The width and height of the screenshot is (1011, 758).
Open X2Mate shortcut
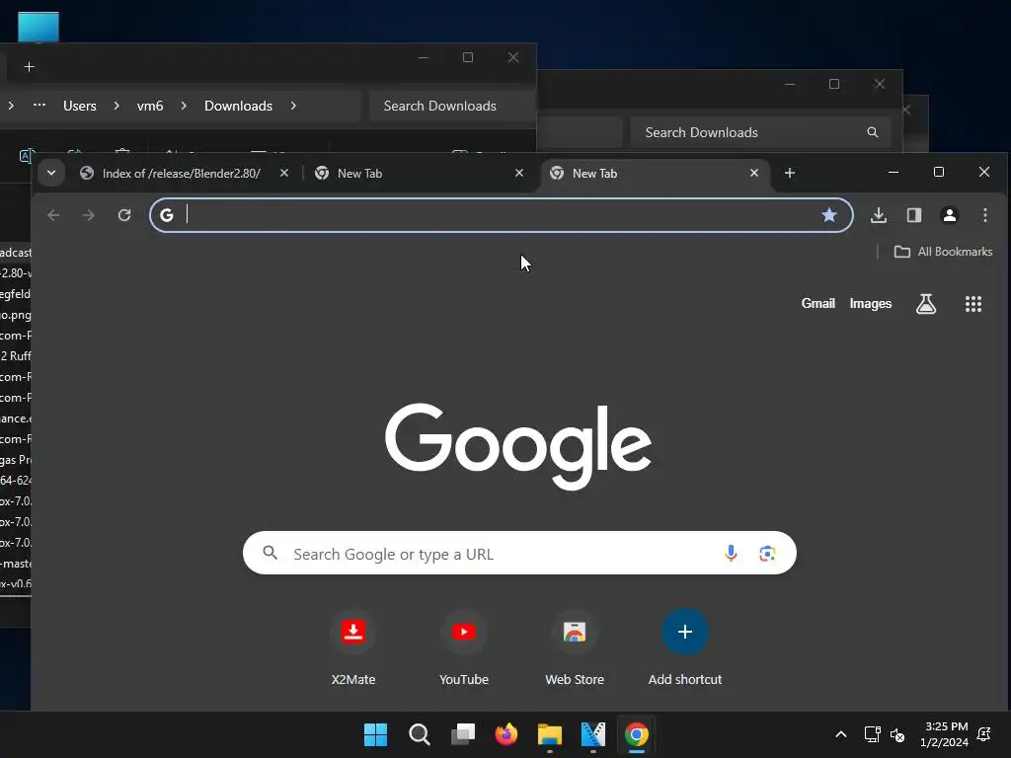(x=353, y=647)
